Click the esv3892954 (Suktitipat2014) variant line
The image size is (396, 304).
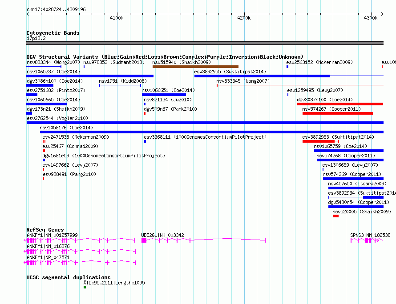[356, 197]
